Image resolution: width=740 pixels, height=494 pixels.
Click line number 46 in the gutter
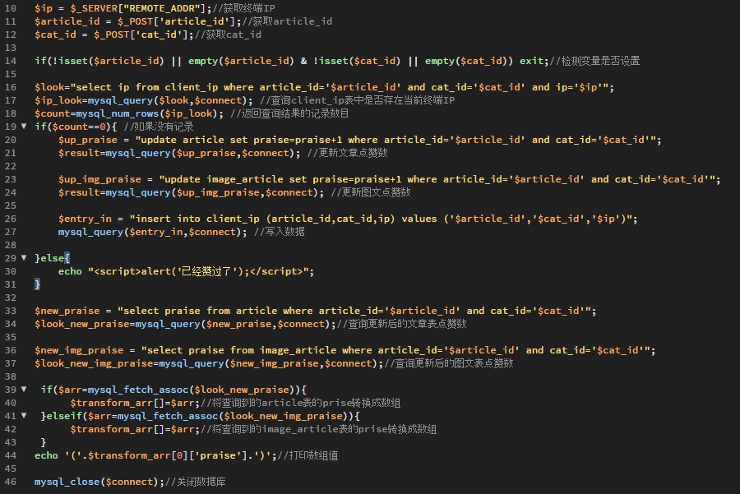(x=11, y=482)
